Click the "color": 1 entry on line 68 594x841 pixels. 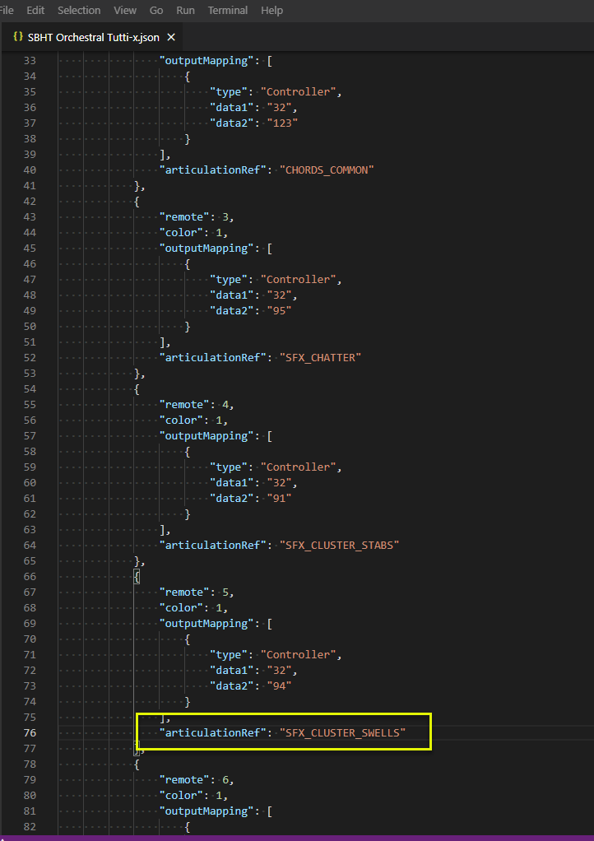193,607
